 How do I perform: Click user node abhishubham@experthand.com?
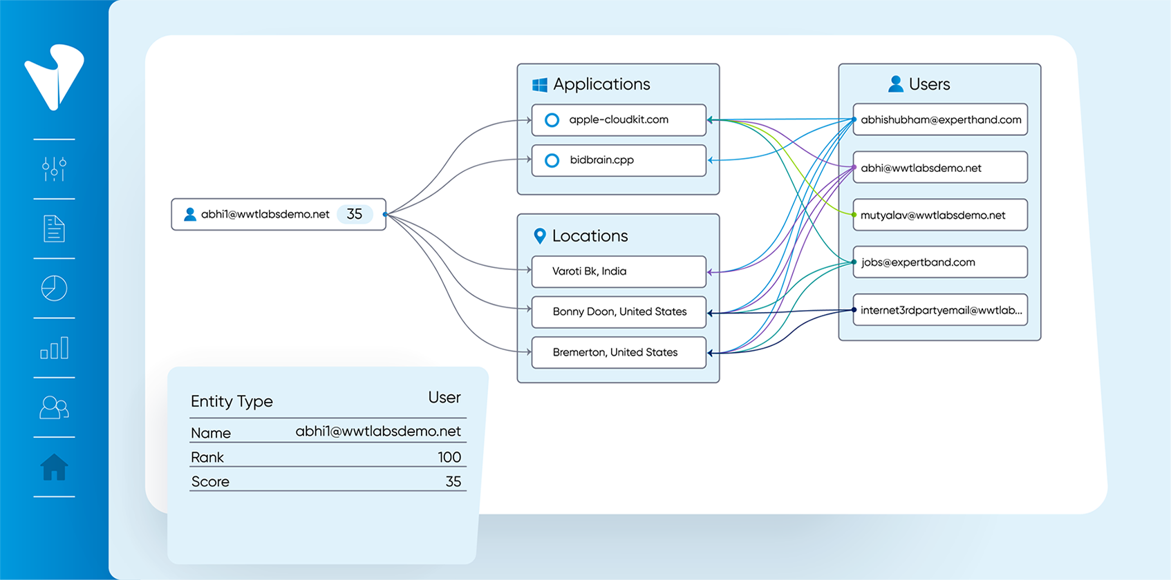(940, 120)
